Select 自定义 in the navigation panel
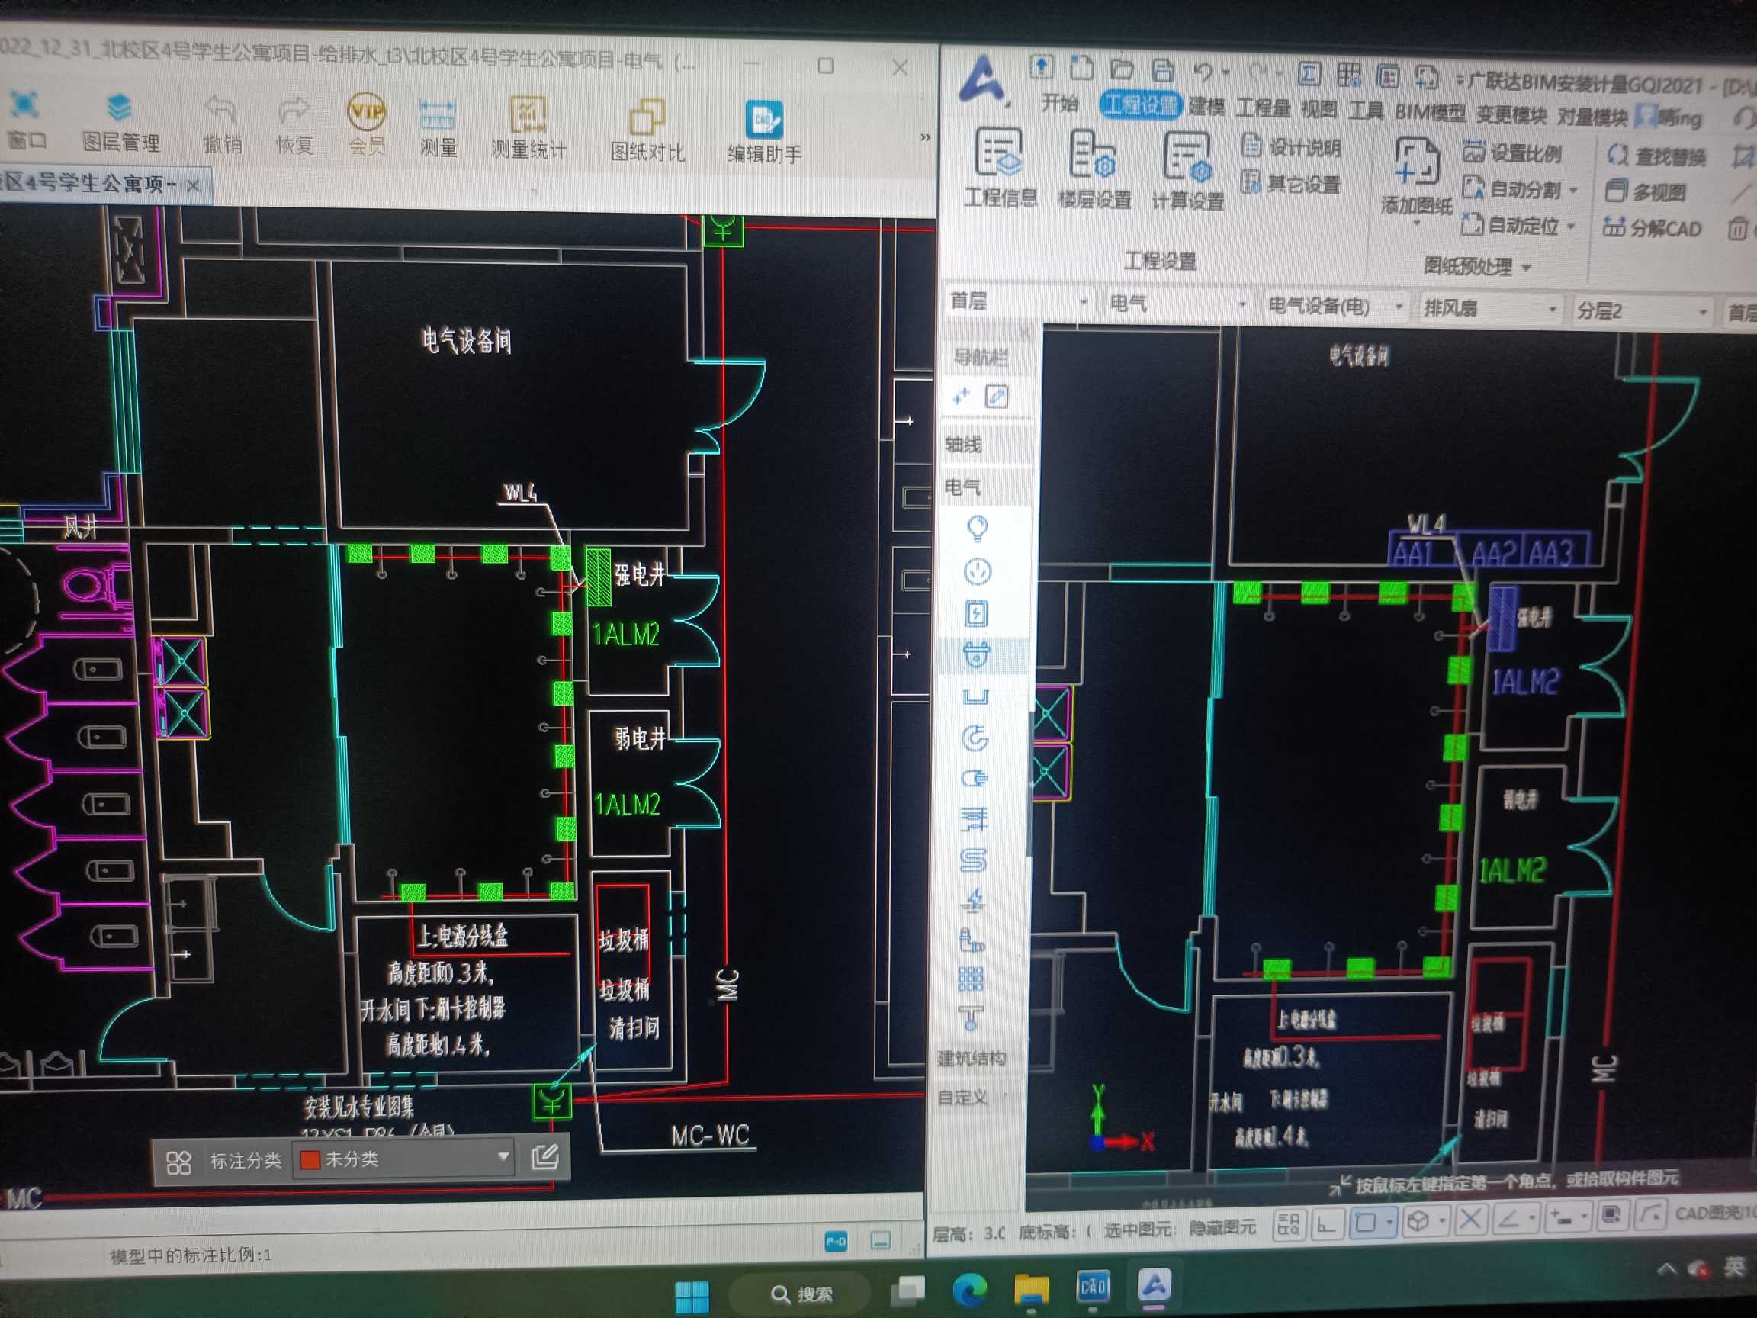The width and height of the screenshot is (1757, 1318). [962, 1097]
